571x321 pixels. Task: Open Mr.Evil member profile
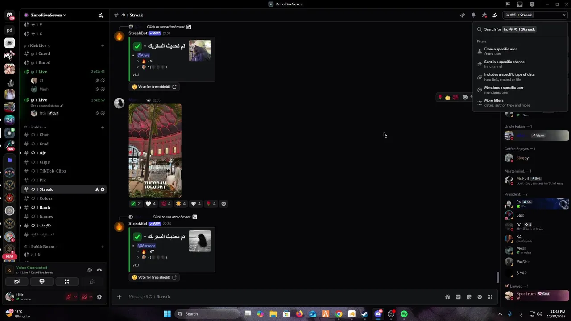click(x=536, y=181)
